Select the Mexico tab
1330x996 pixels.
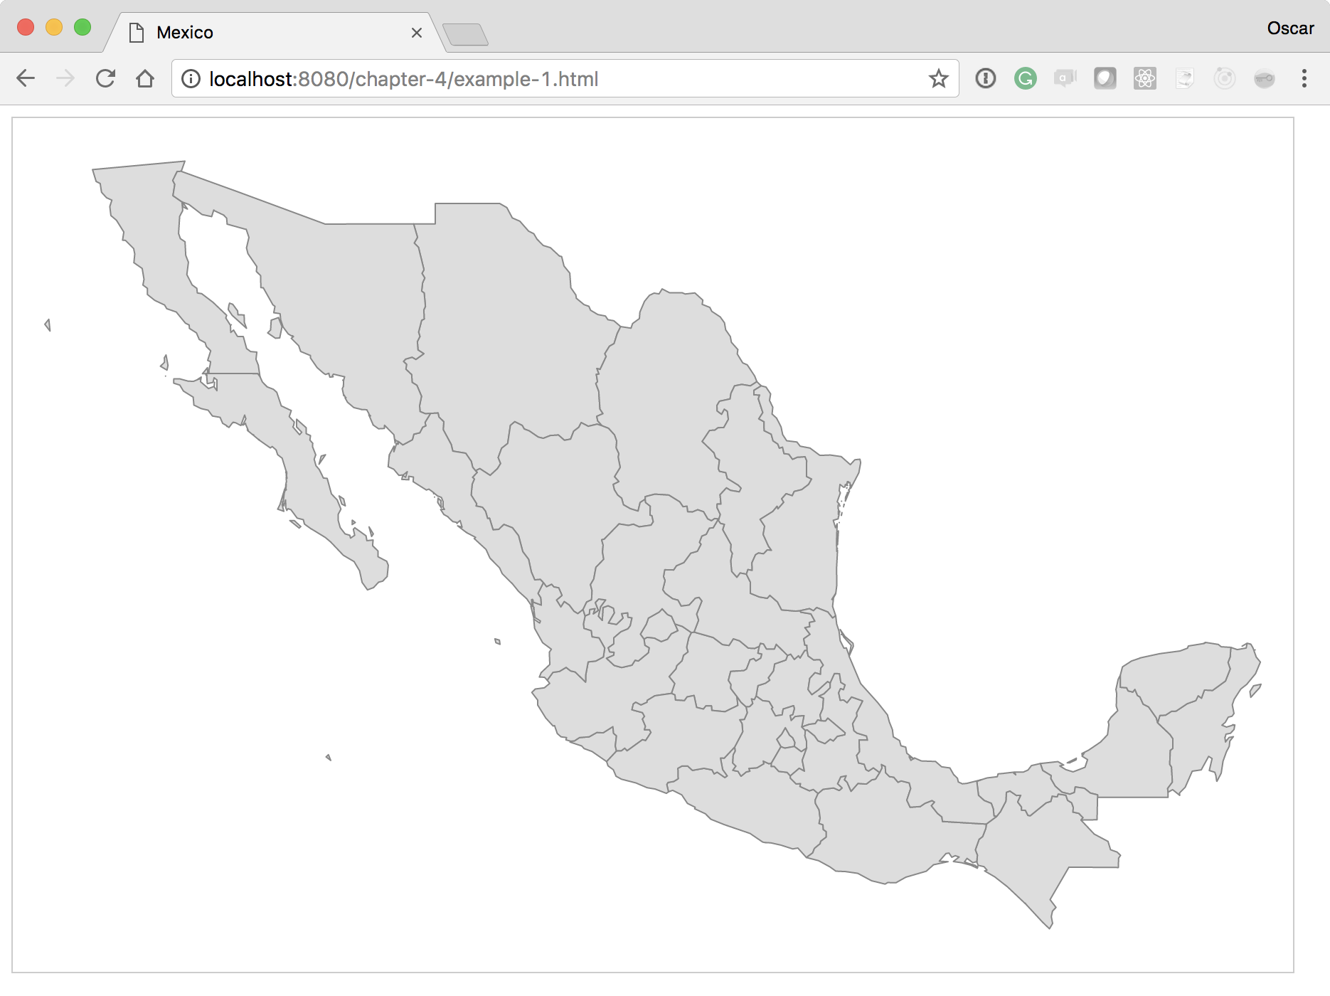click(x=275, y=33)
